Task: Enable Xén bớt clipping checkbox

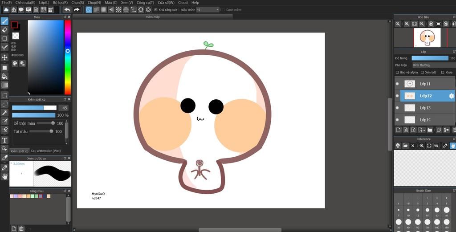Action: point(422,73)
